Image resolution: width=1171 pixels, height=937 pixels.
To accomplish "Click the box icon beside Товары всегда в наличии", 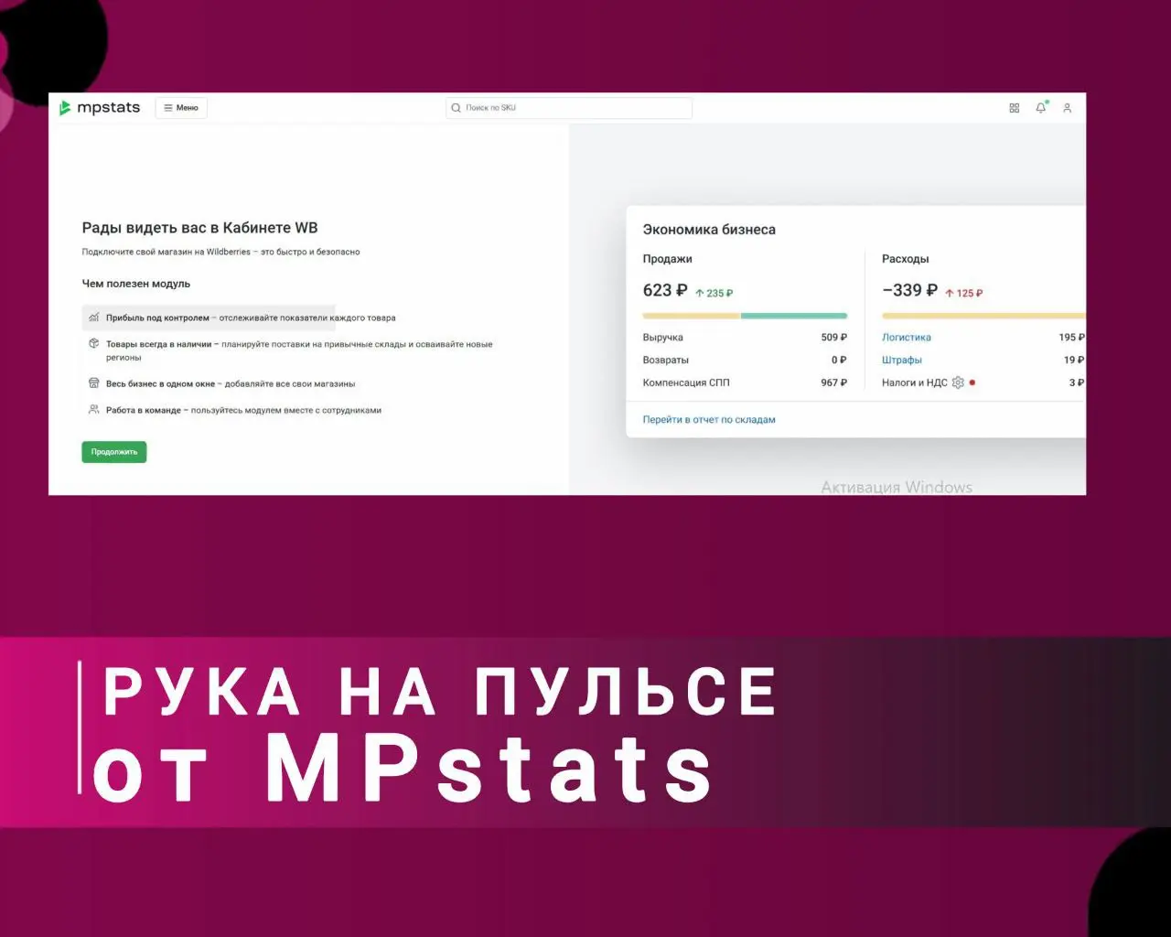I will pos(93,344).
